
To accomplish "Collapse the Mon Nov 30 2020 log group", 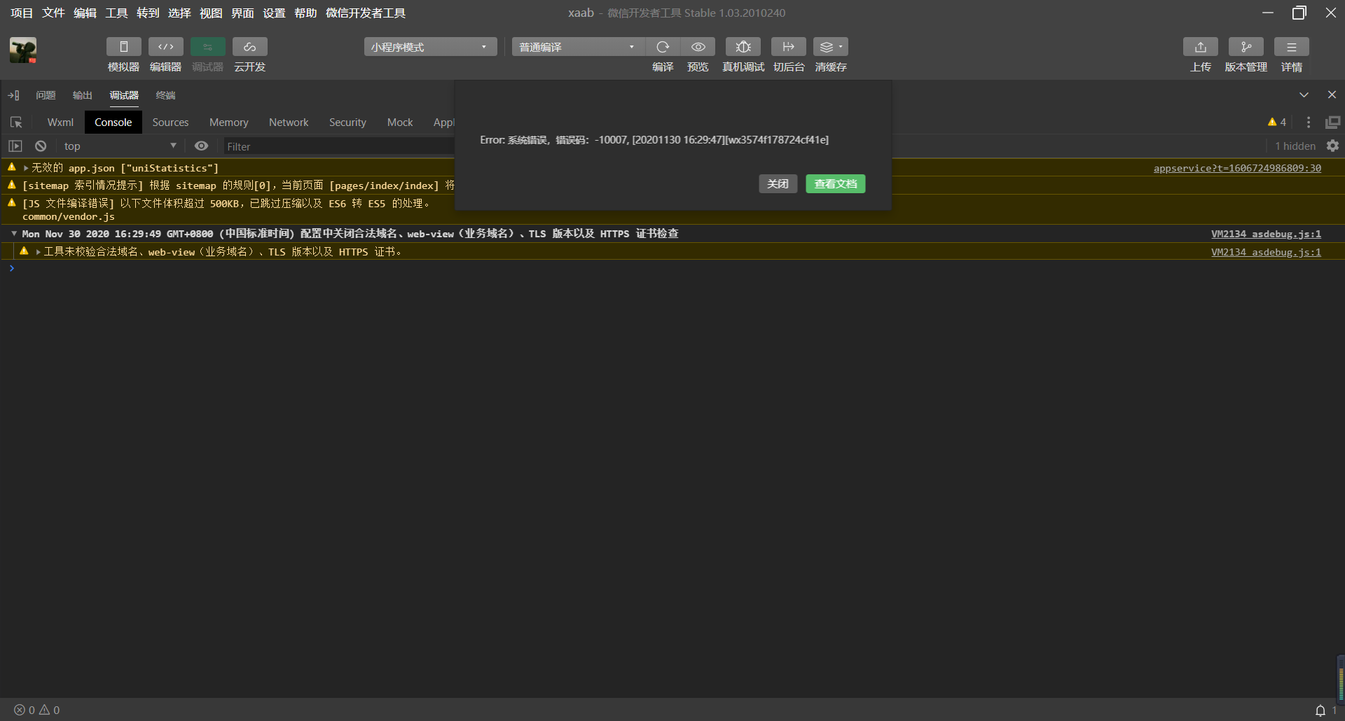I will pos(14,234).
